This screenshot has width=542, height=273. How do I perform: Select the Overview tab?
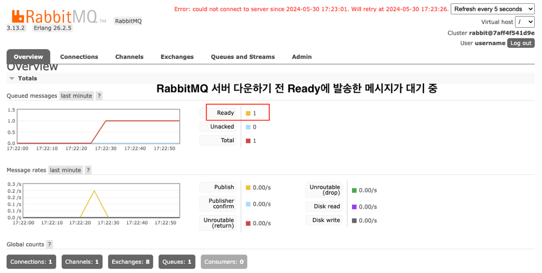(28, 57)
